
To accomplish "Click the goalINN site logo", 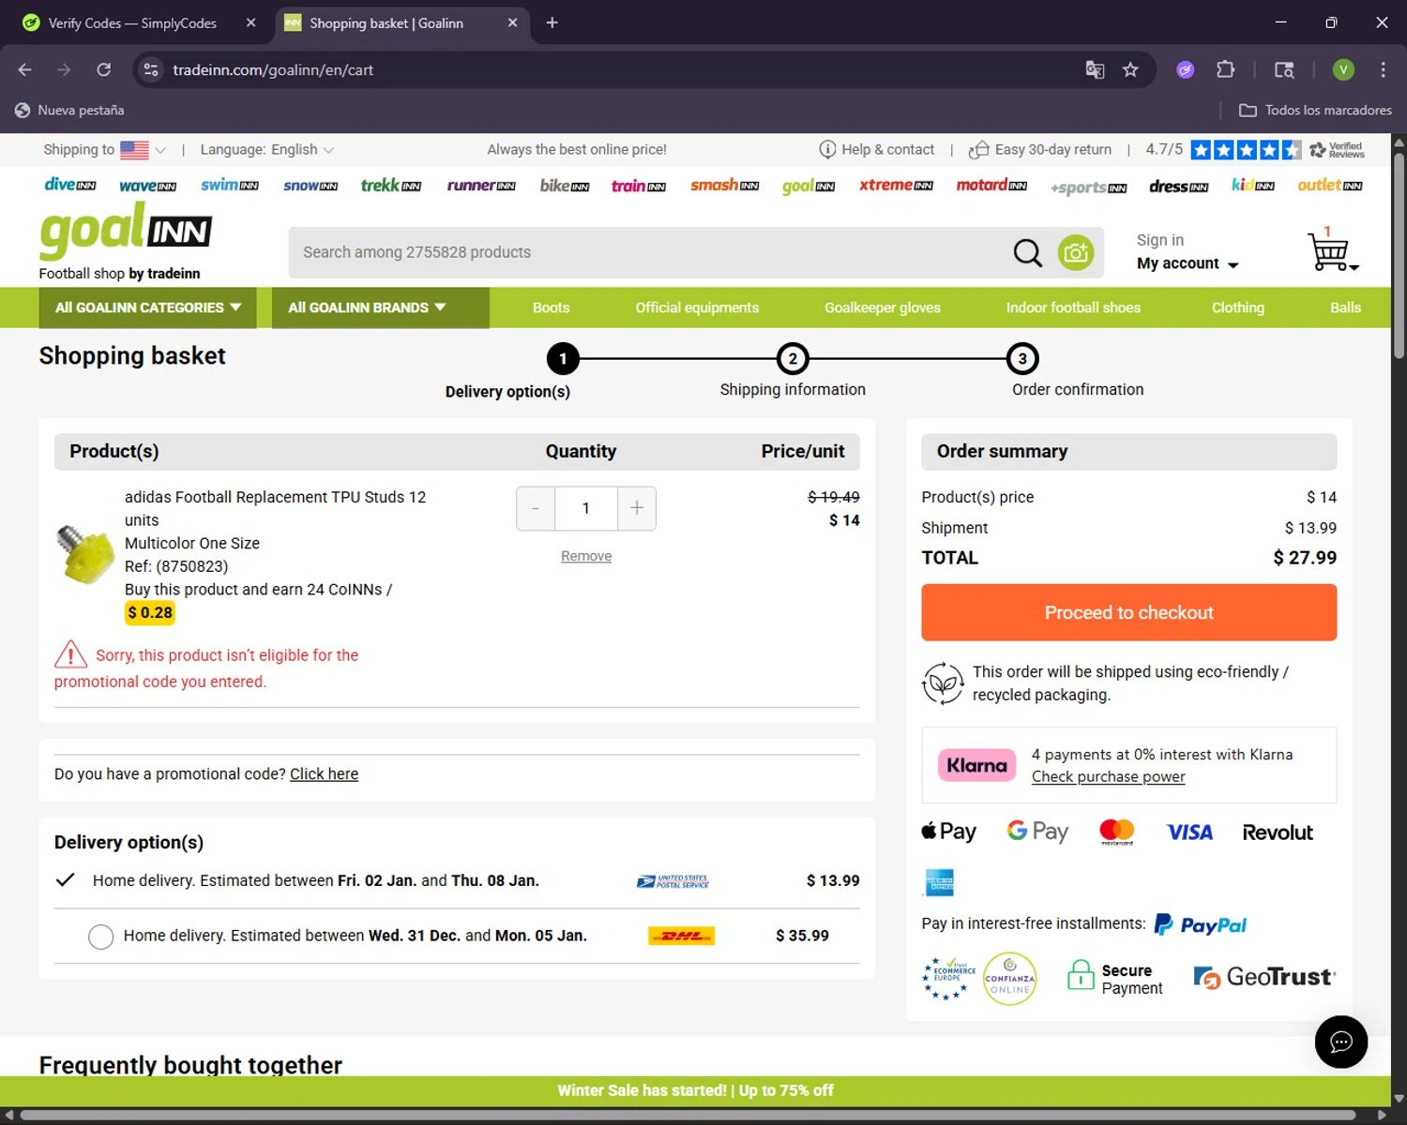I will (x=126, y=232).
